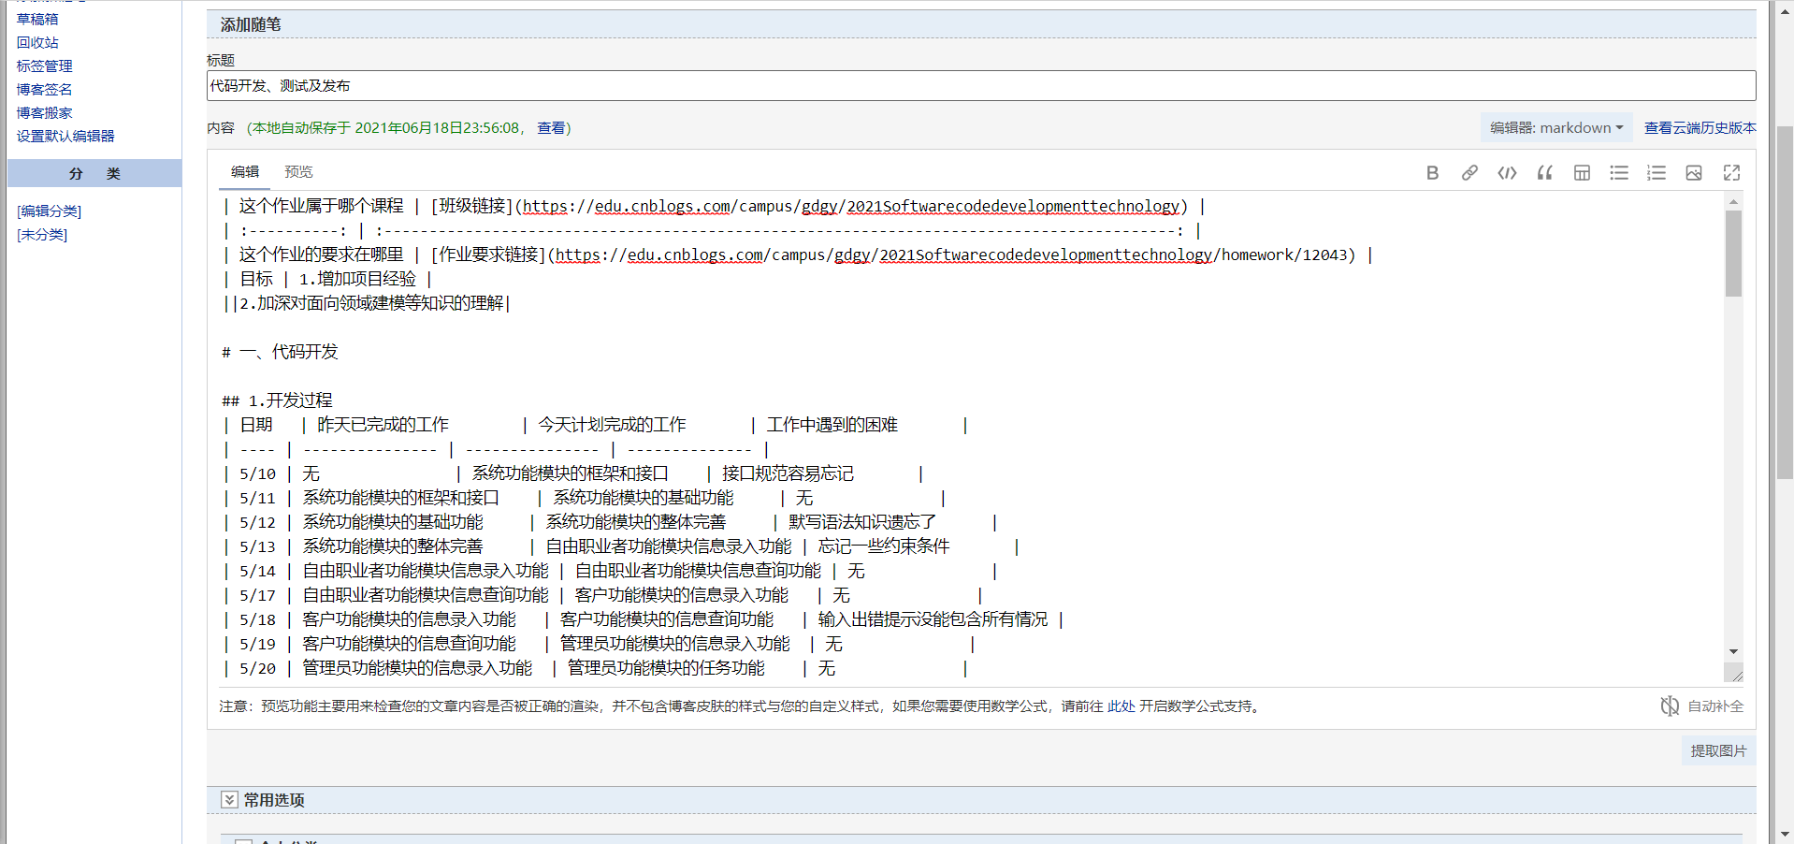The height and width of the screenshot is (844, 1794).
Task: Click the '昨天已完成的工作' column header text
Action: click(x=383, y=425)
